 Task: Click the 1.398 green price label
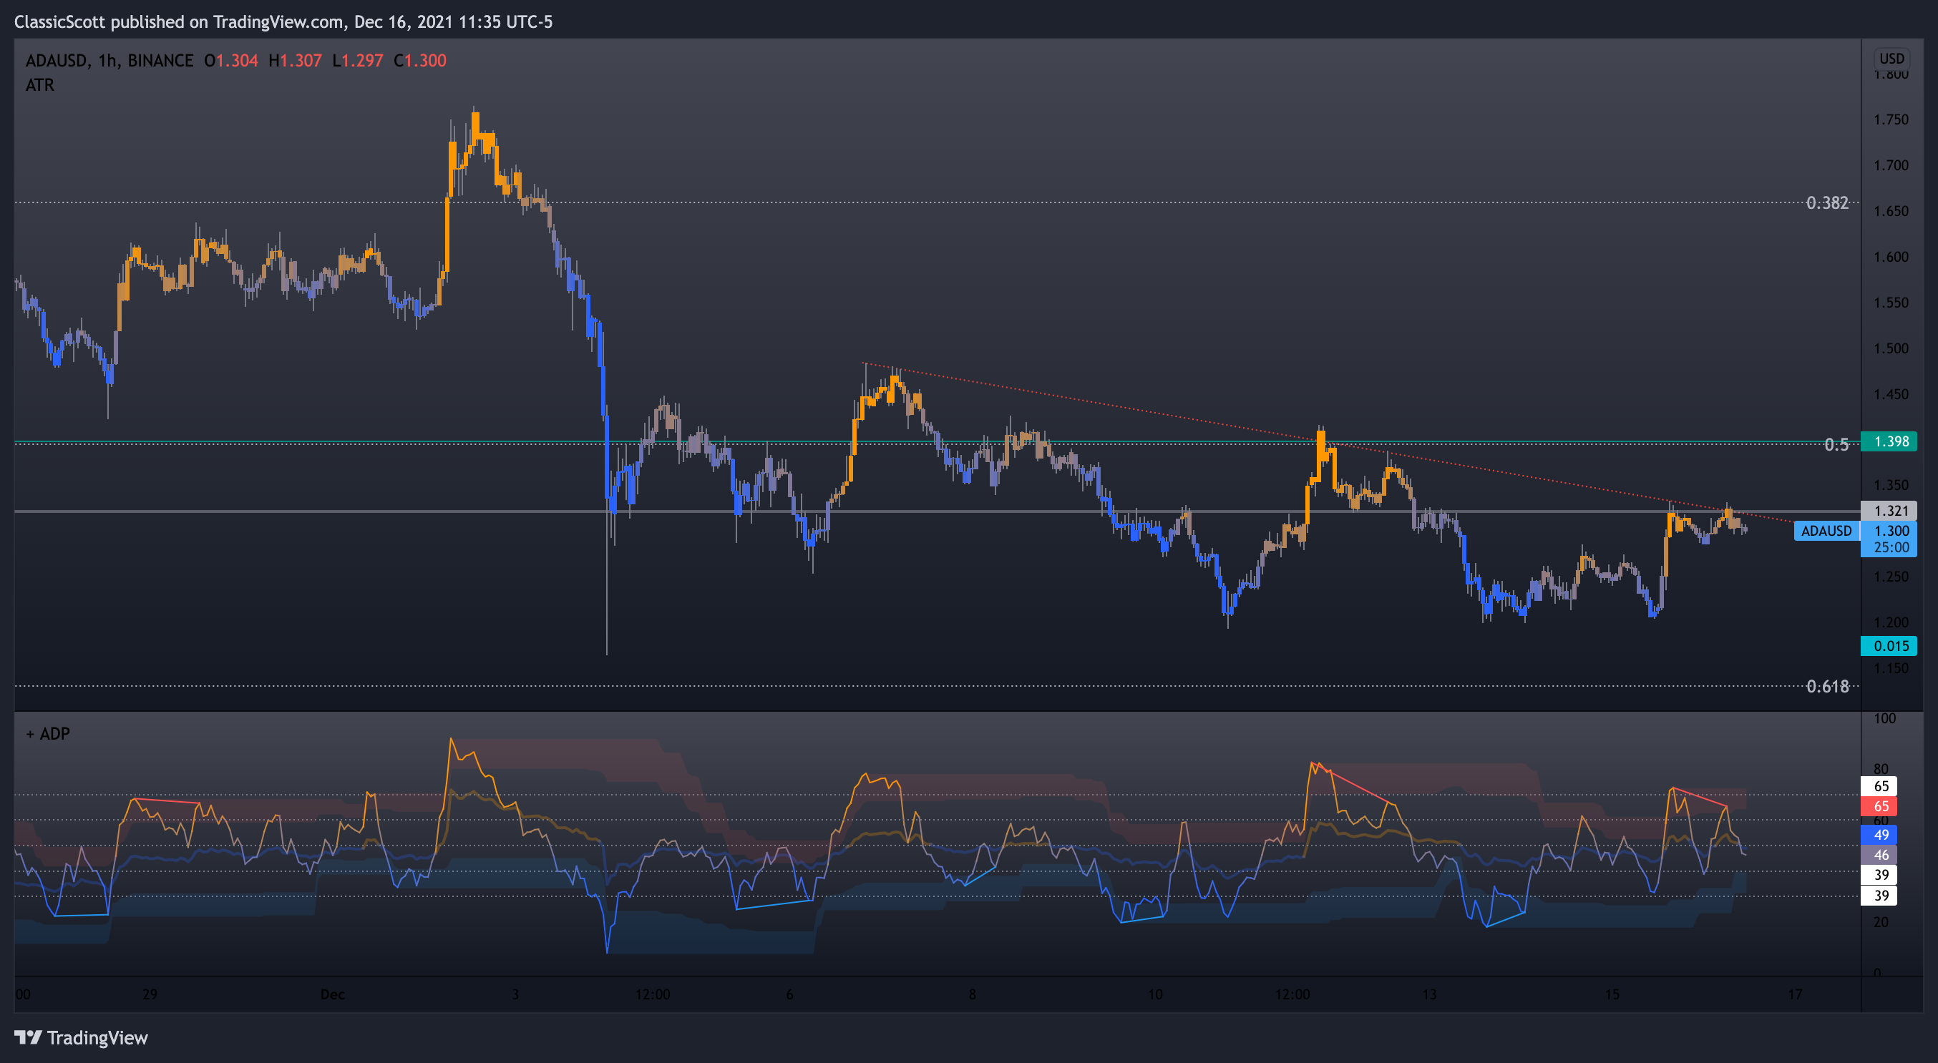tap(1889, 441)
